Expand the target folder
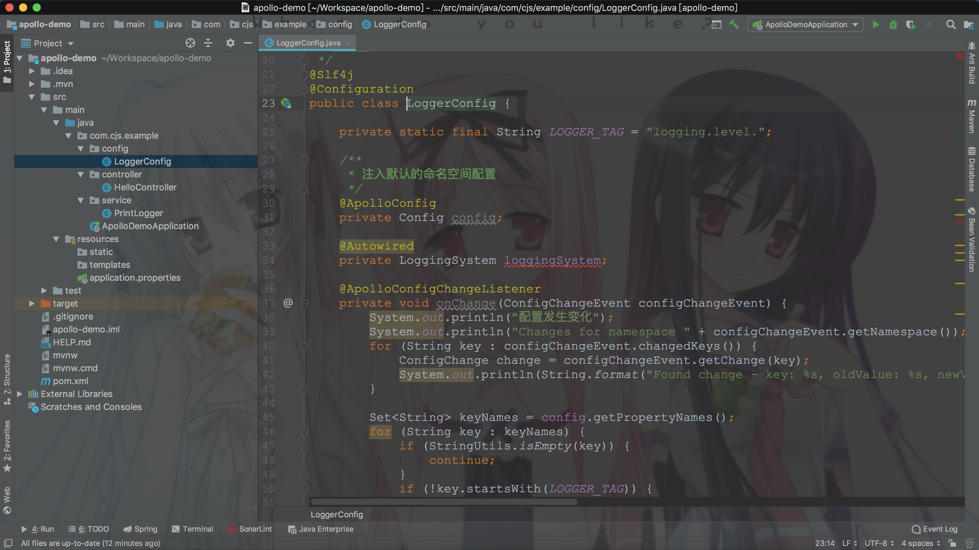 [x=32, y=303]
